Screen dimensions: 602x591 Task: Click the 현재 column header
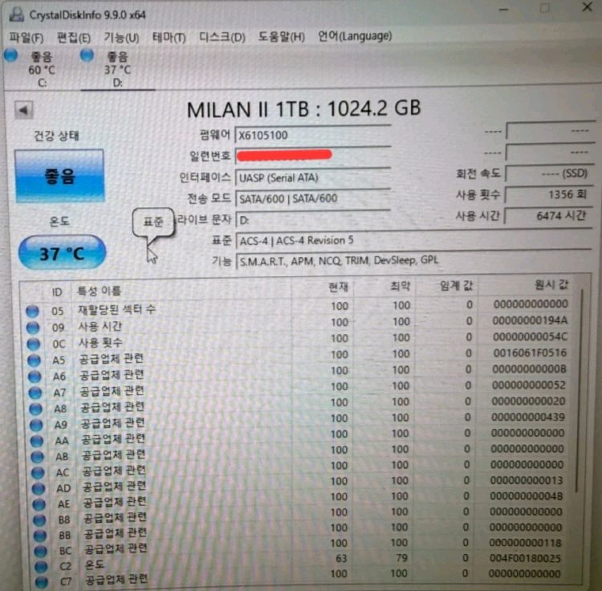(338, 287)
